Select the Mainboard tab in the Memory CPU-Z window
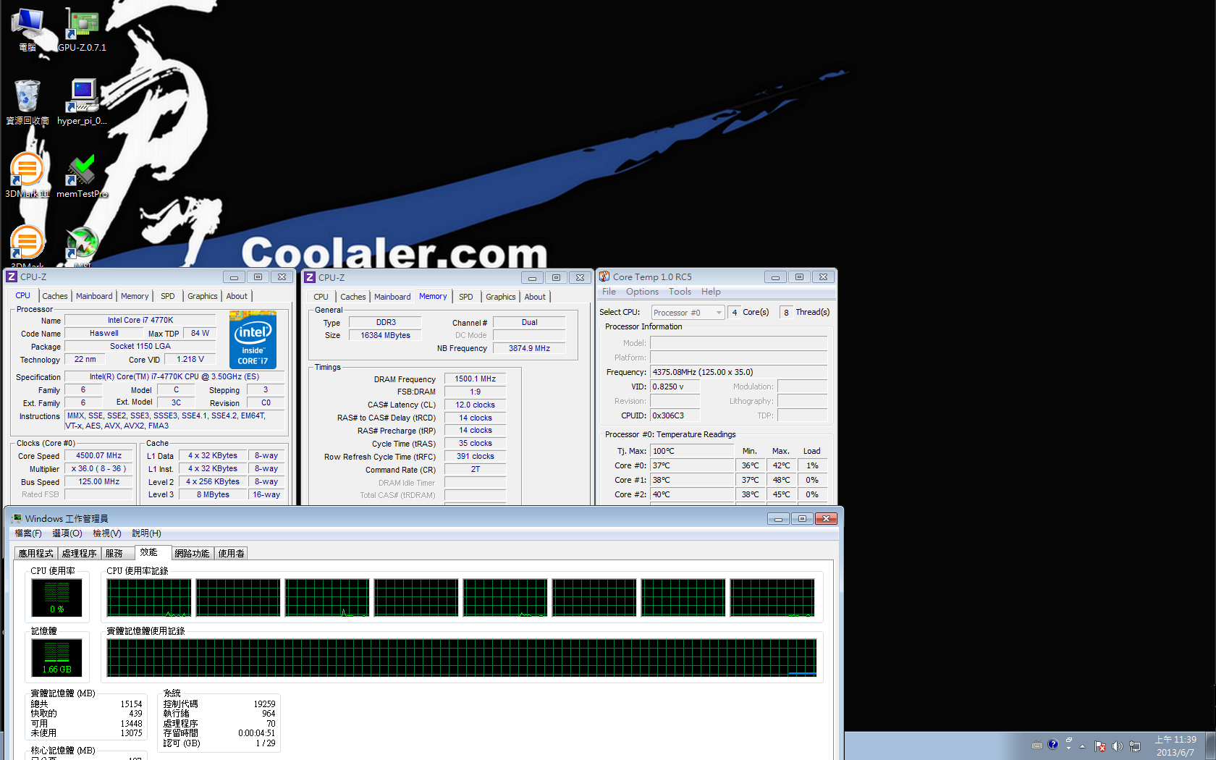Image resolution: width=1216 pixels, height=760 pixels. [392, 297]
